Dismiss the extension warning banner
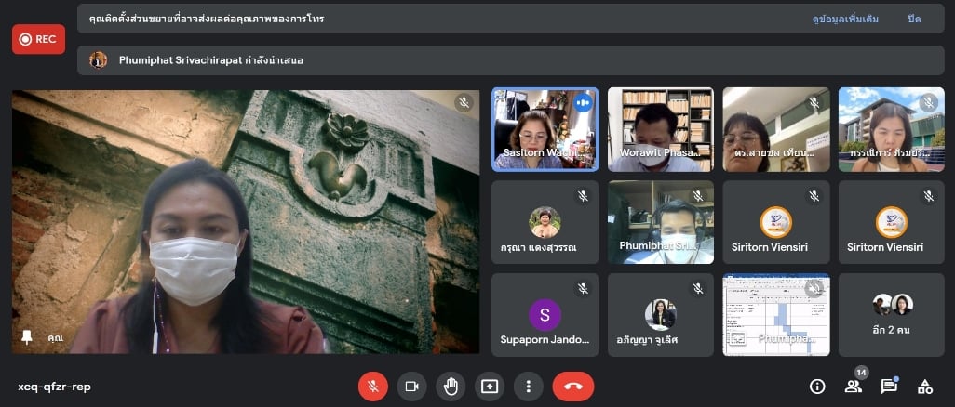The width and height of the screenshot is (955, 407). pos(914,19)
